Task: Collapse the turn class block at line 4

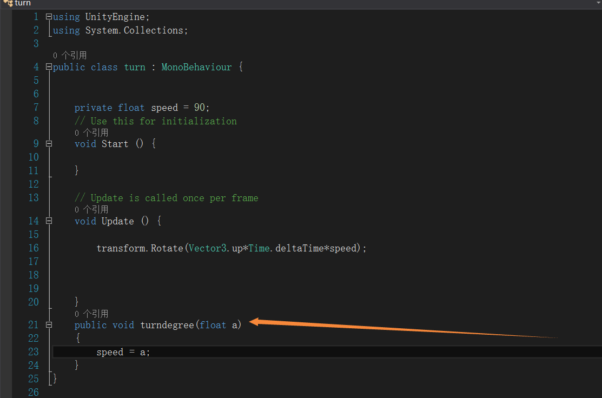Action: tap(49, 67)
